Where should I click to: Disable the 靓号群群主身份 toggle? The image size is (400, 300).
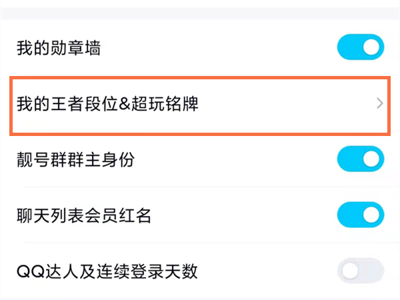361,159
